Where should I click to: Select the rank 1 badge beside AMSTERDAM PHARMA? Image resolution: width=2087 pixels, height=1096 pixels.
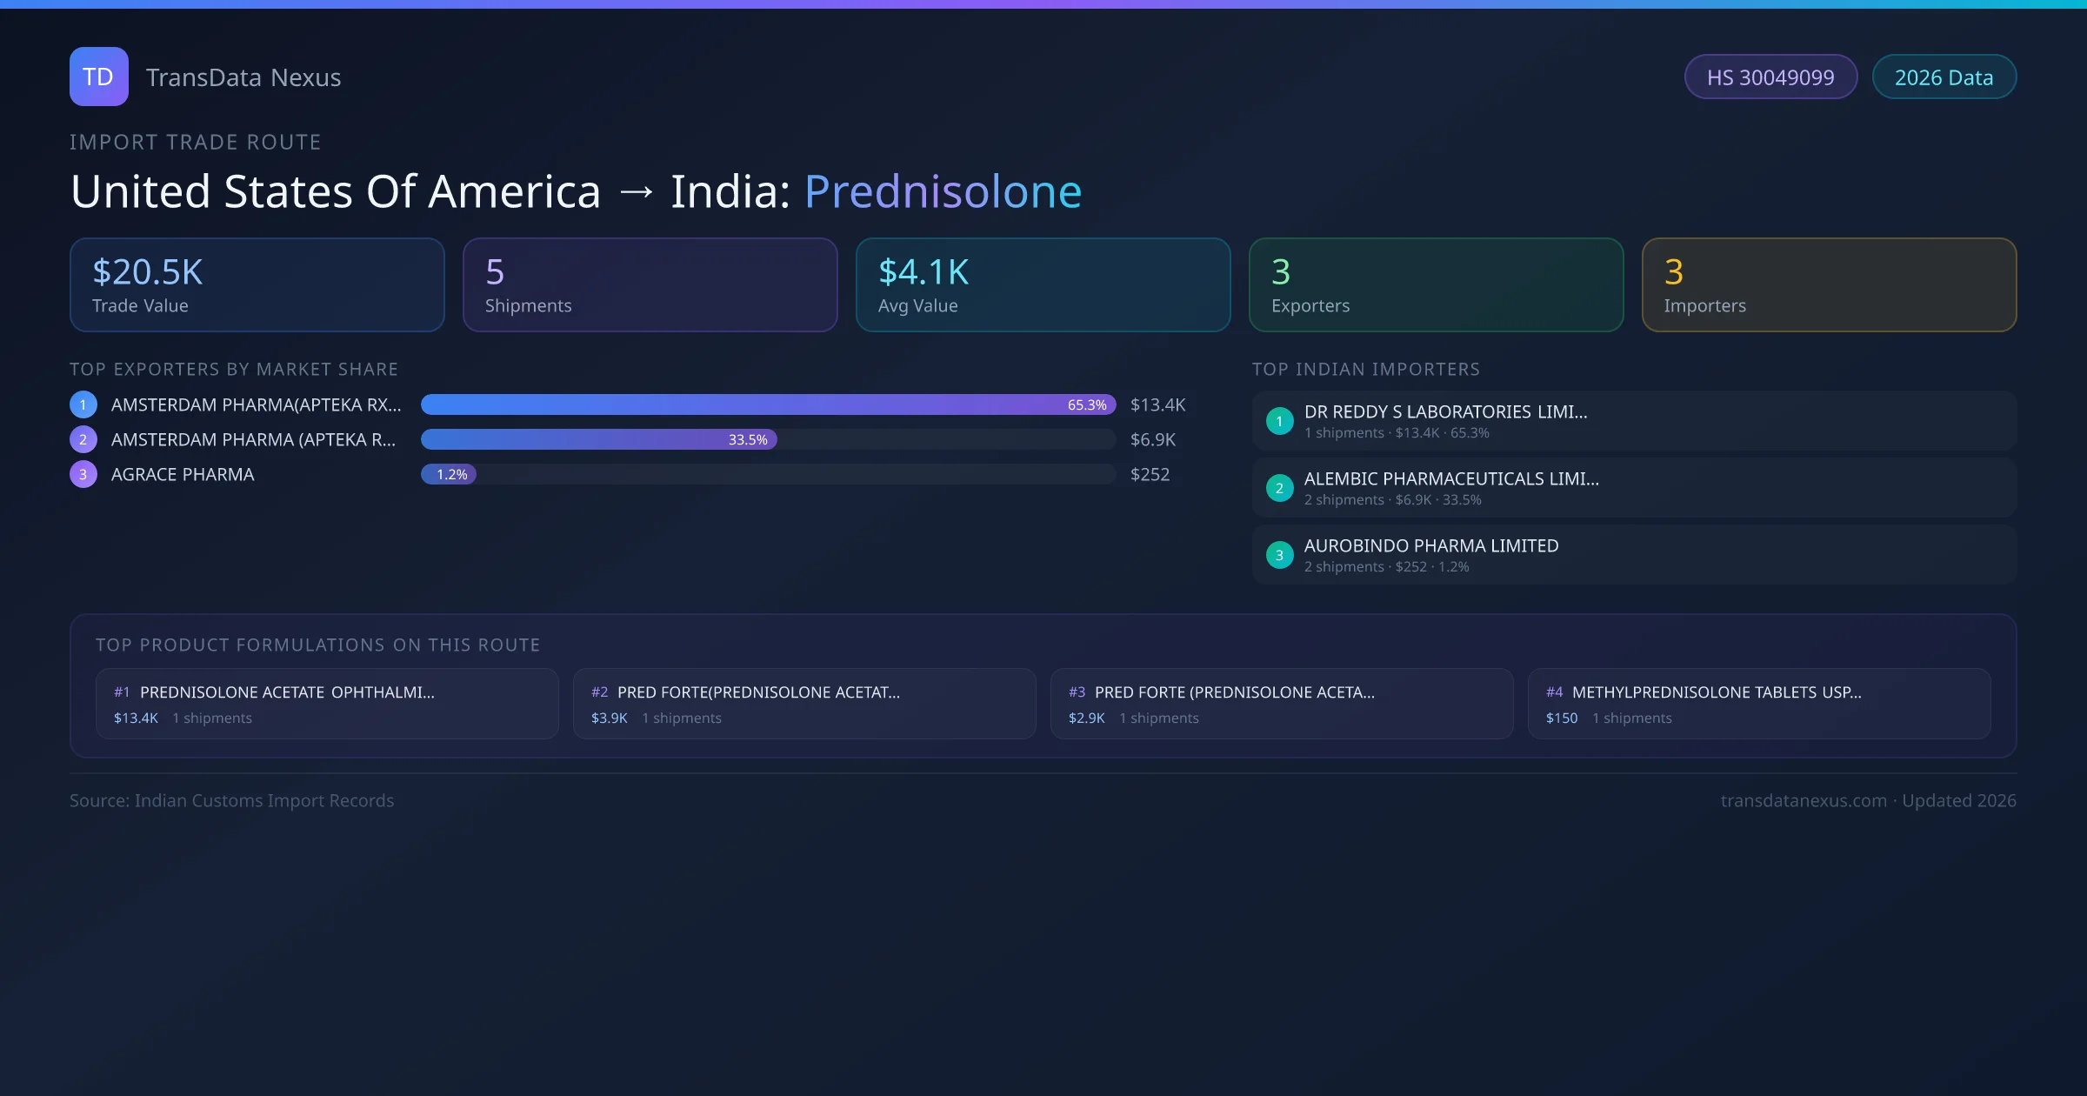(x=83, y=404)
